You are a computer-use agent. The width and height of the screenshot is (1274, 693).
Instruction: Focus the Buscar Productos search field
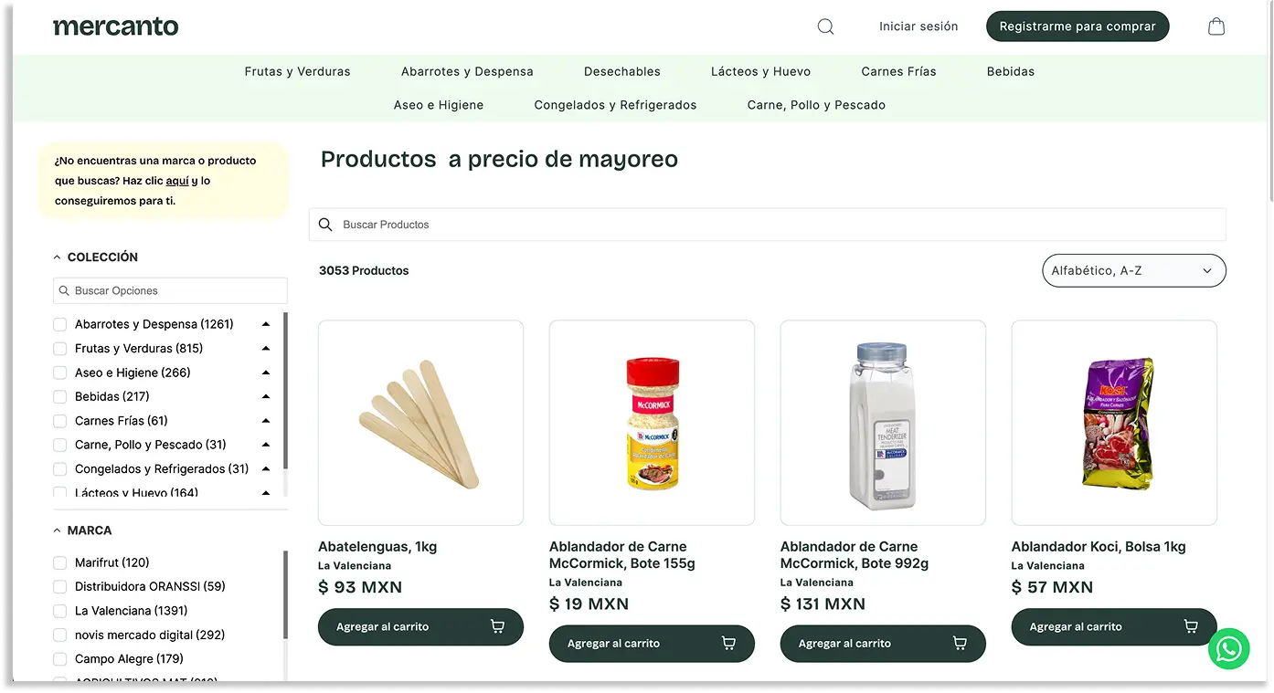pos(768,225)
